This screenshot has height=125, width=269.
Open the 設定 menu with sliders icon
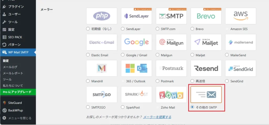(x=18, y=29)
